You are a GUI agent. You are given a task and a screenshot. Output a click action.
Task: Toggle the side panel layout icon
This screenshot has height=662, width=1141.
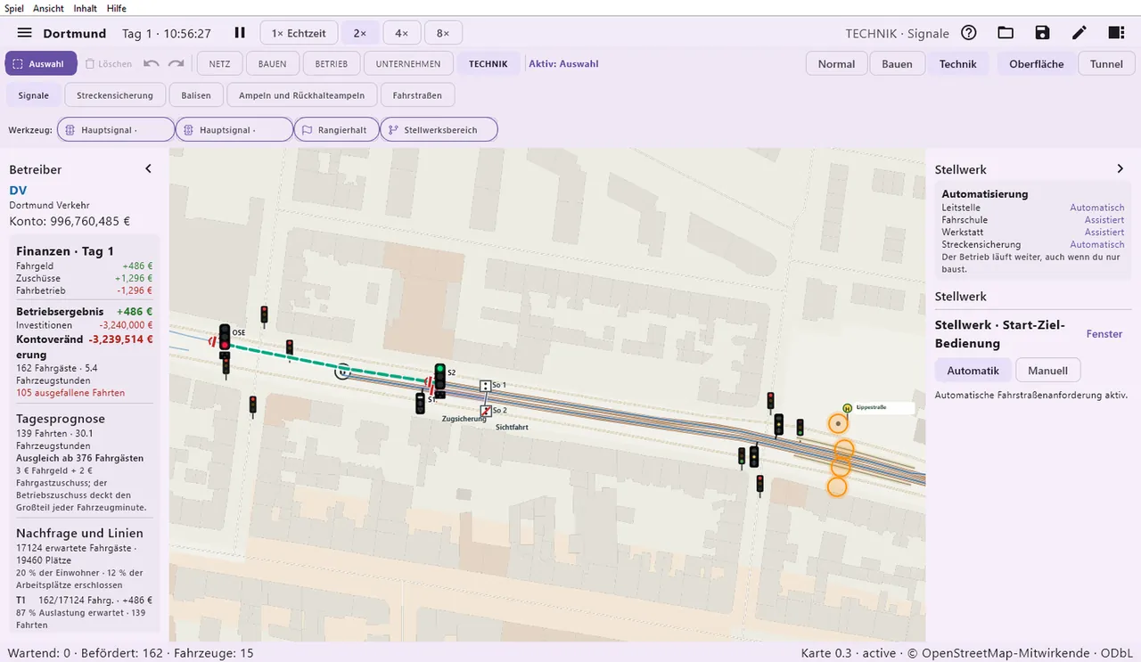click(x=1116, y=33)
